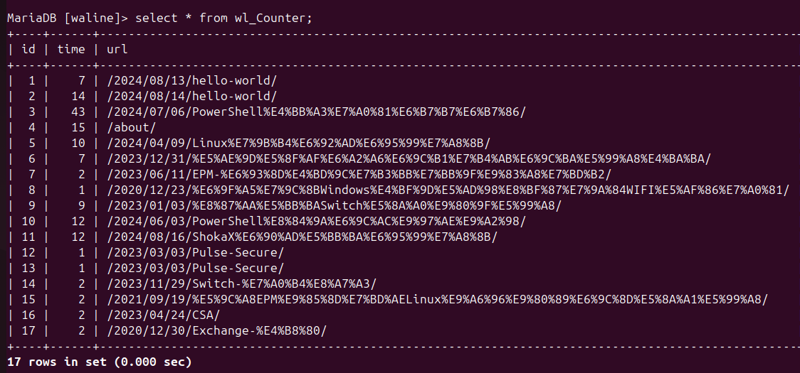
Task: Click the EPM URL dated 2023/06/11
Action: click(x=358, y=174)
